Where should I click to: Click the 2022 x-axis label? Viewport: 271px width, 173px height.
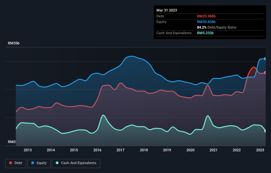point(237,150)
